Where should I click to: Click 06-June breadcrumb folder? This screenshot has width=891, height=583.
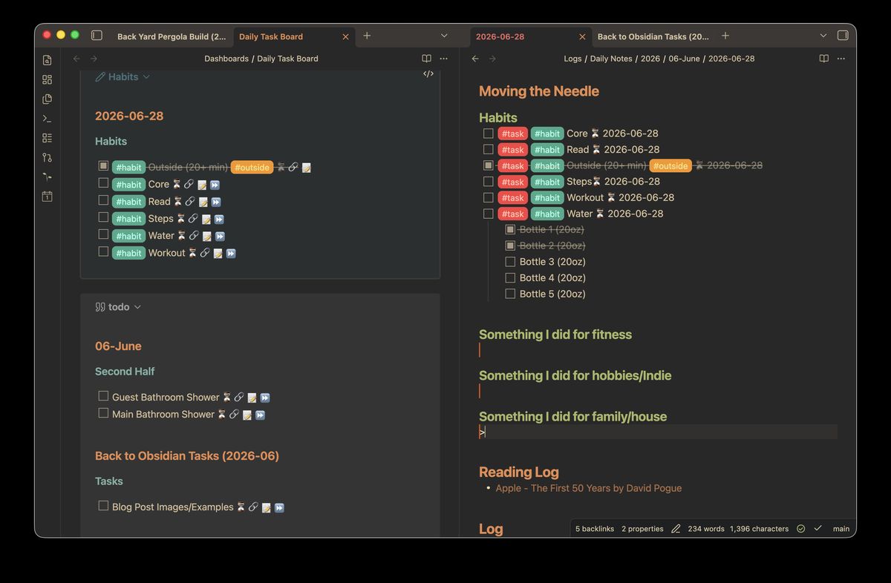pos(684,59)
